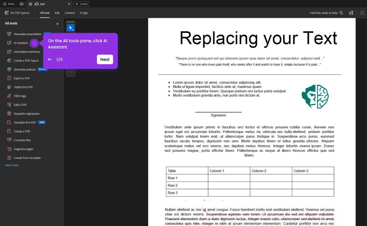Click the 'Neque porro quisquam' italic quote
The height and width of the screenshot is (226, 367).
250,59
